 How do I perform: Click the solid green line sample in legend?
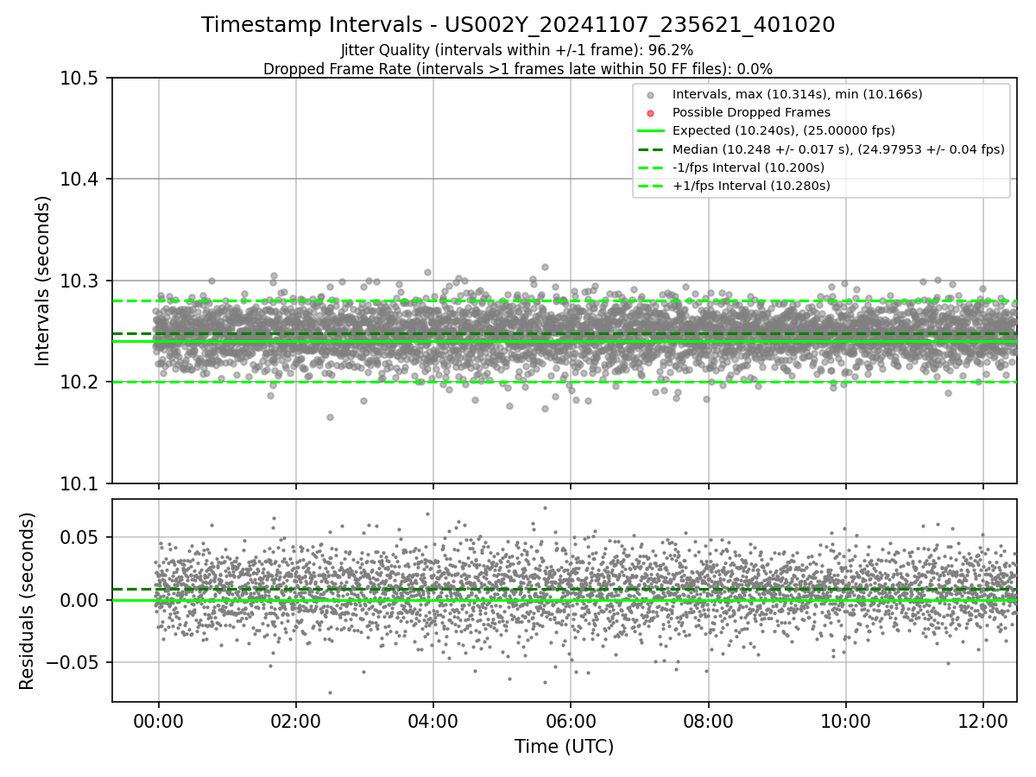tap(651, 131)
